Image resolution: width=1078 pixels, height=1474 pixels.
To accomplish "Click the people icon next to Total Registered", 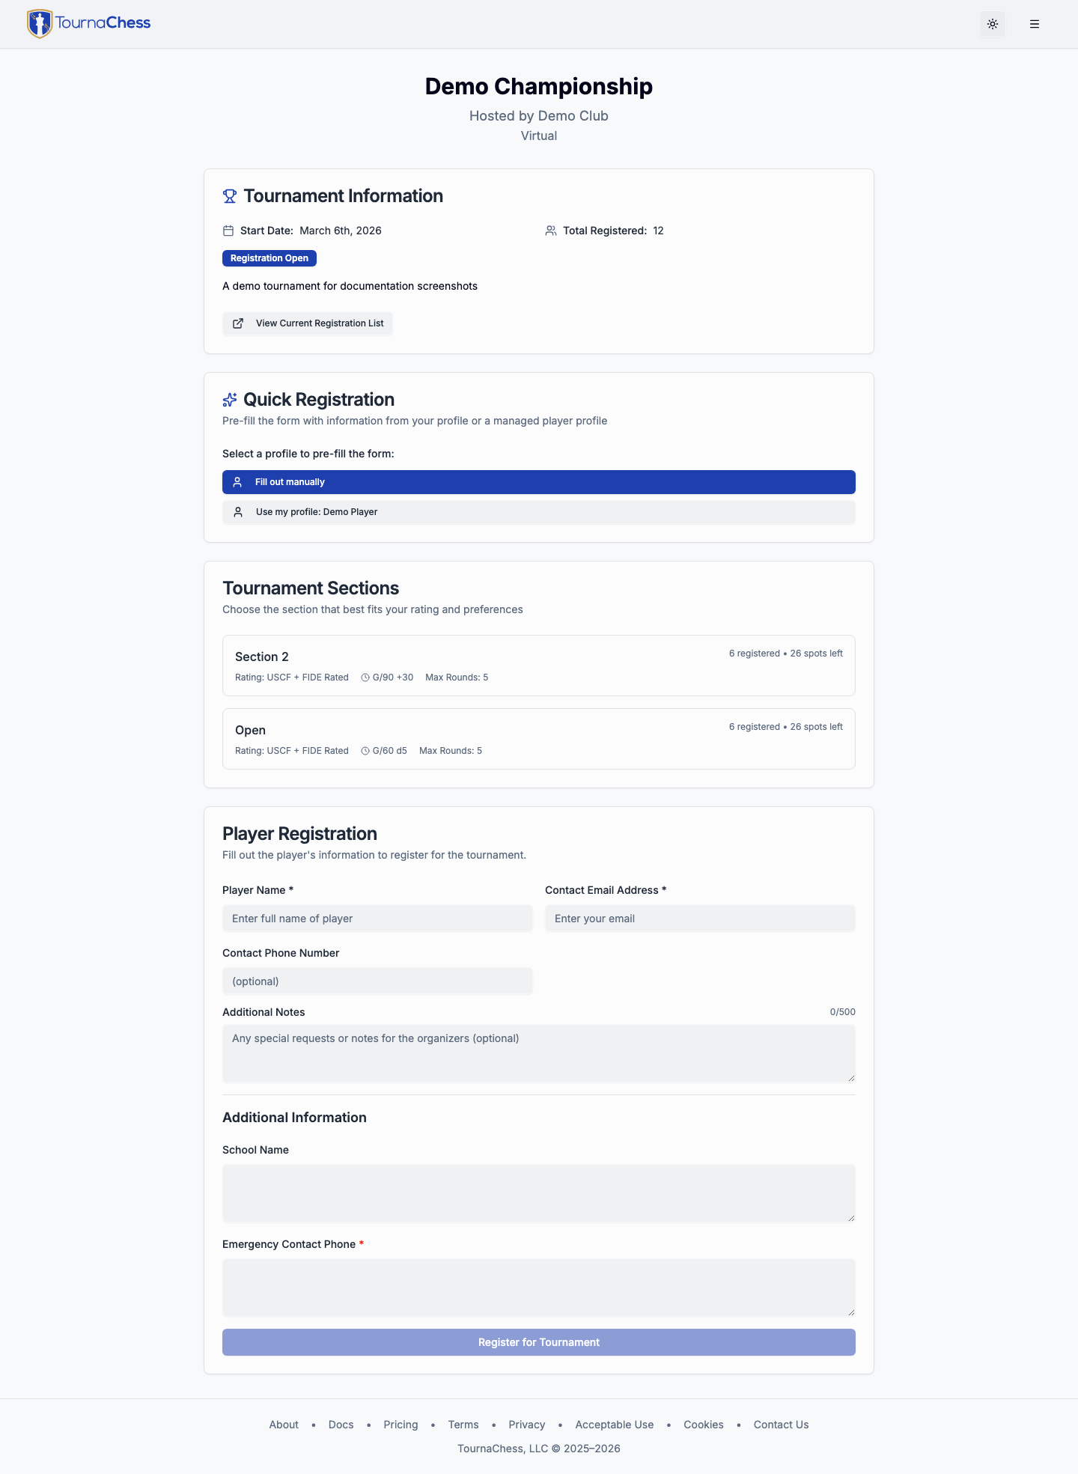I will click(551, 231).
